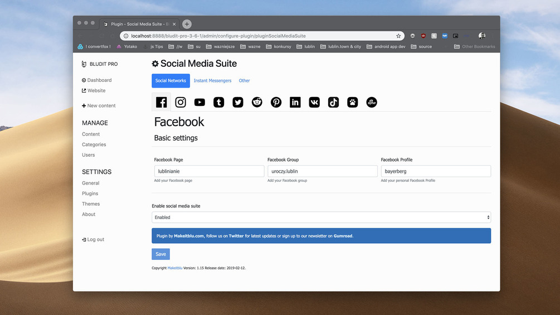Open the About page
560x315 pixels.
pos(89,214)
